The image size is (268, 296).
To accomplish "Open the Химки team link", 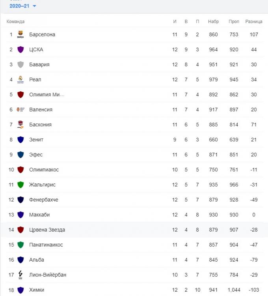I will coord(37,290).
